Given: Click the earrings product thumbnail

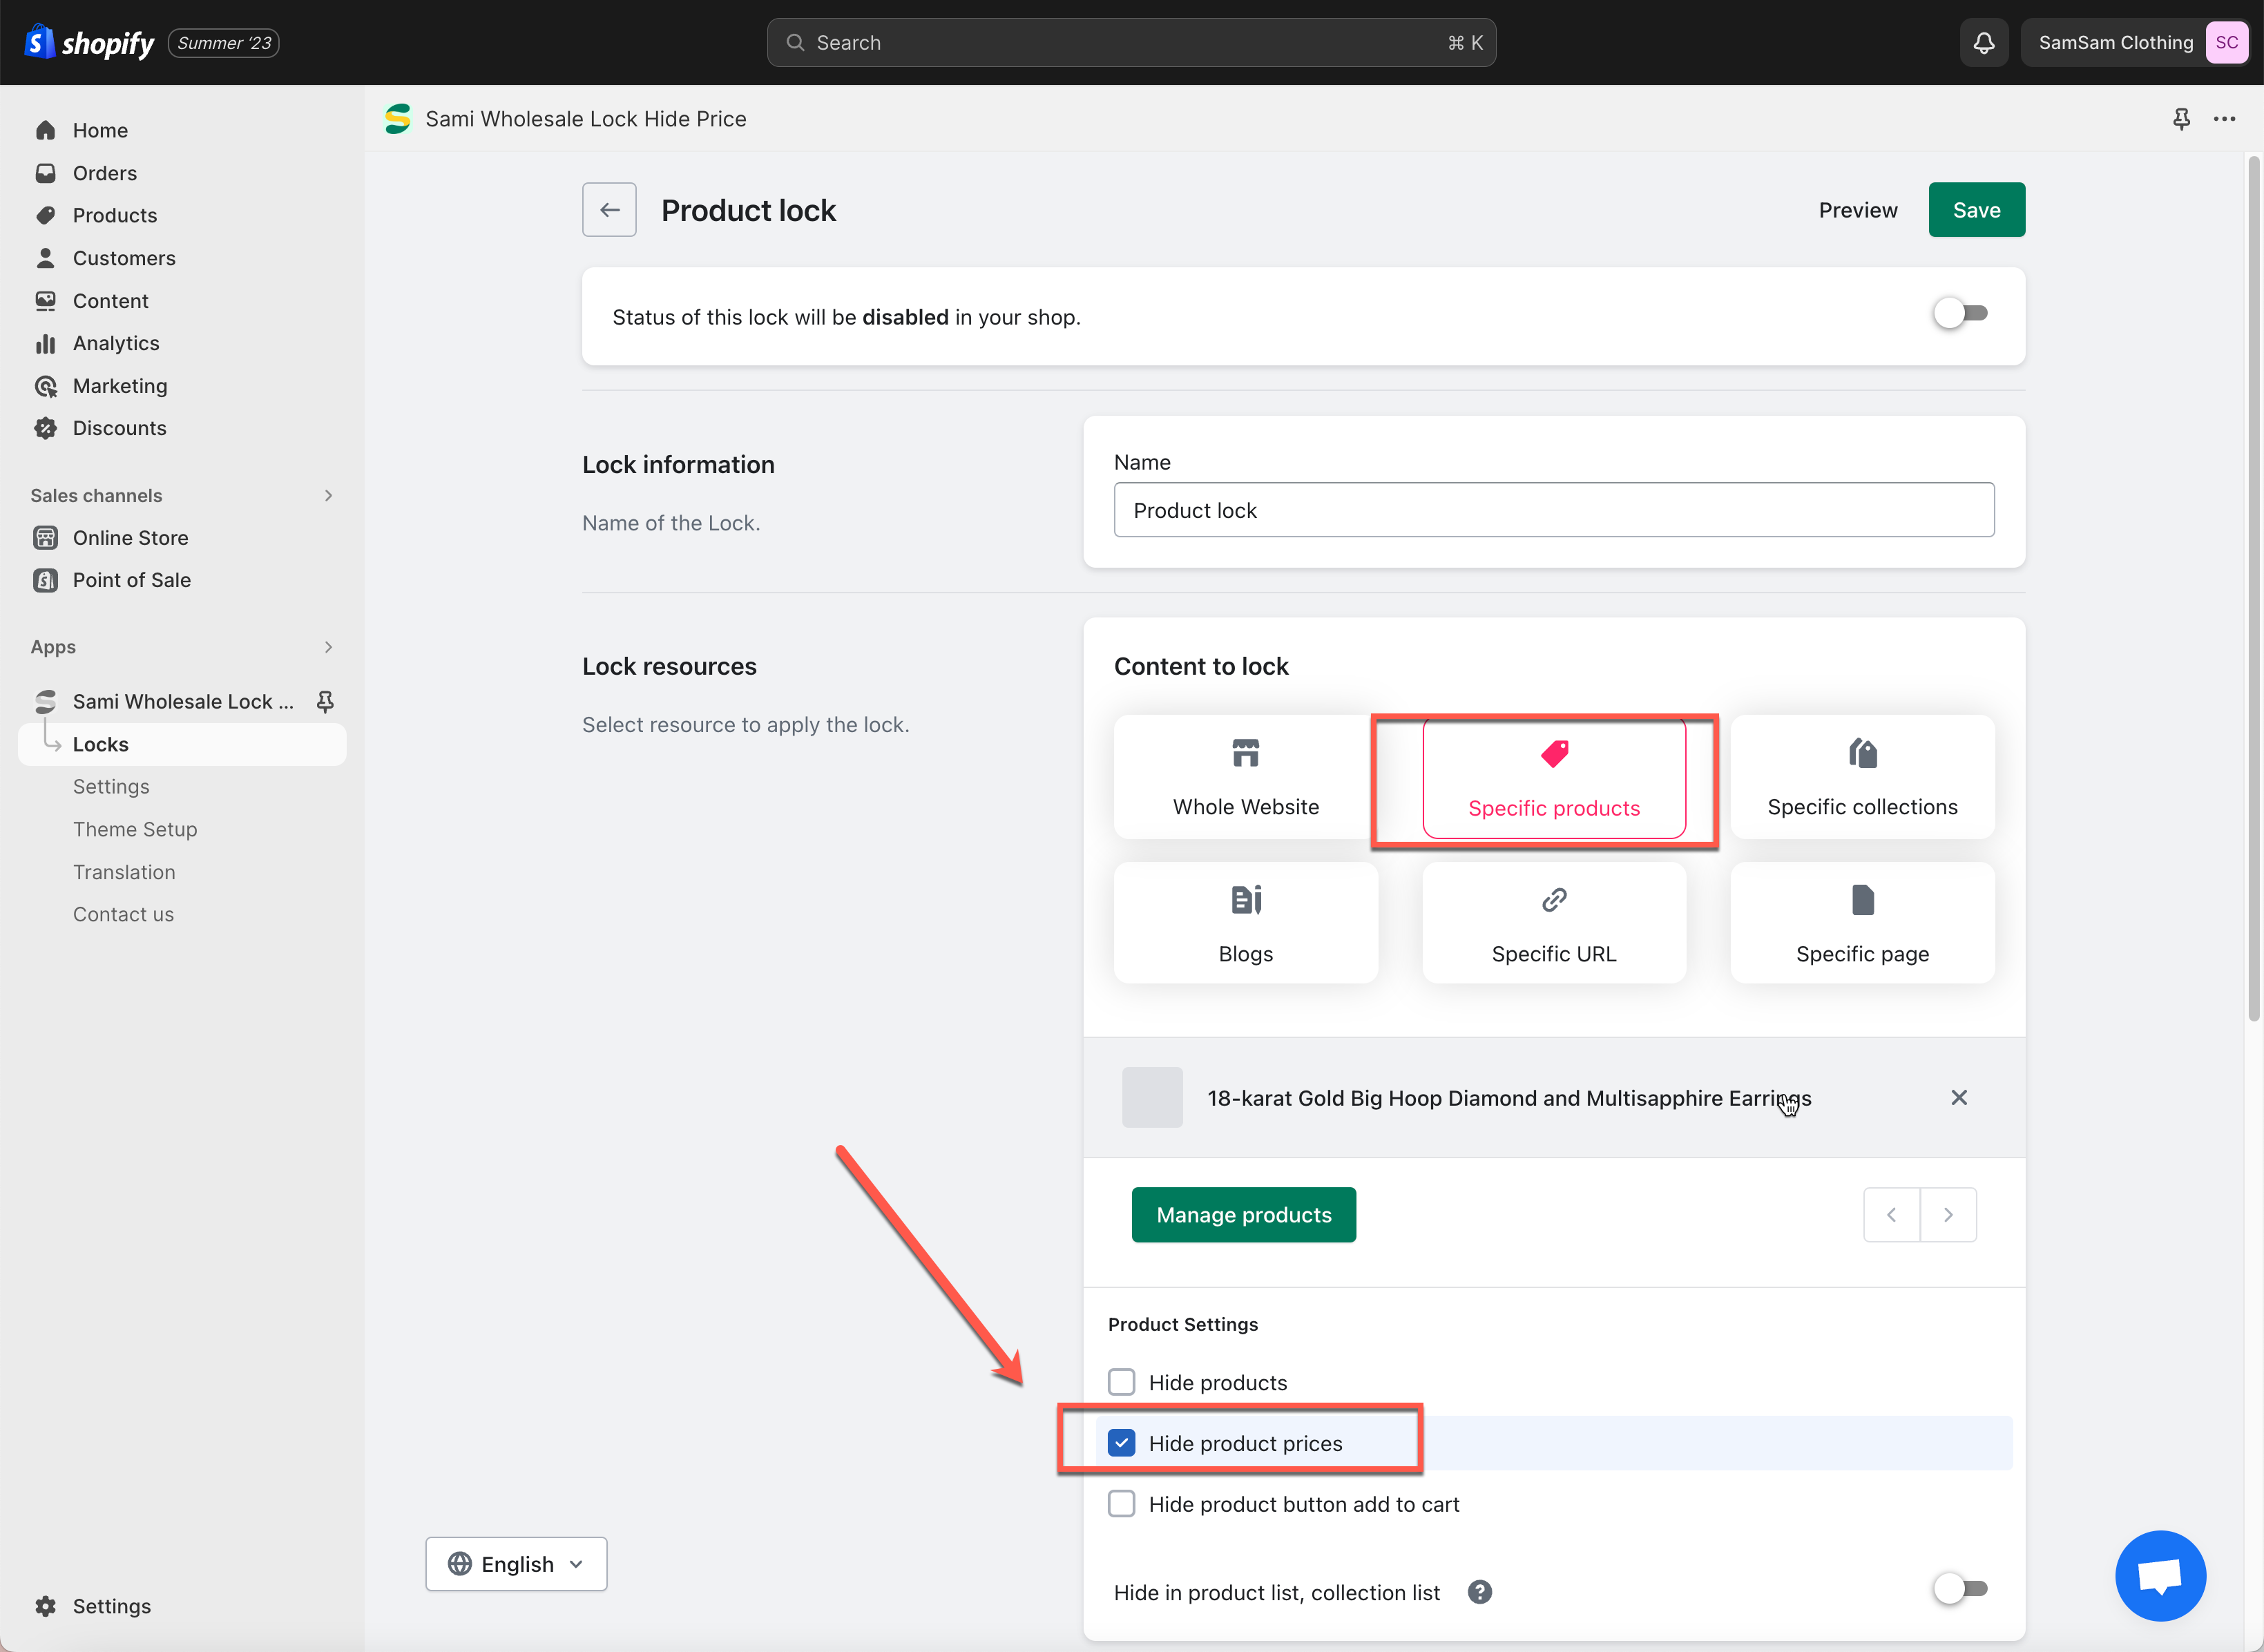Looking at the screenshot, I should [1152, 1098].
